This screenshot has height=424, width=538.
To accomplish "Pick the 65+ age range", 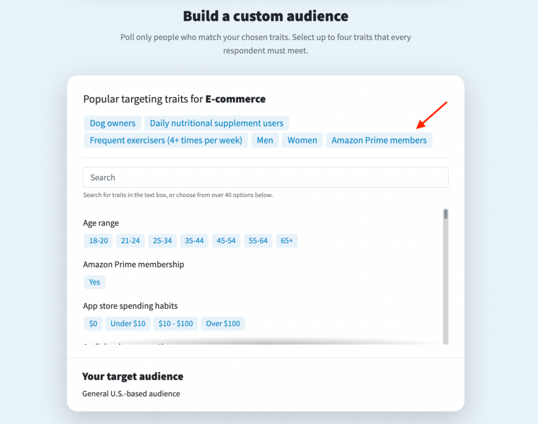I will tap(287, 241).
